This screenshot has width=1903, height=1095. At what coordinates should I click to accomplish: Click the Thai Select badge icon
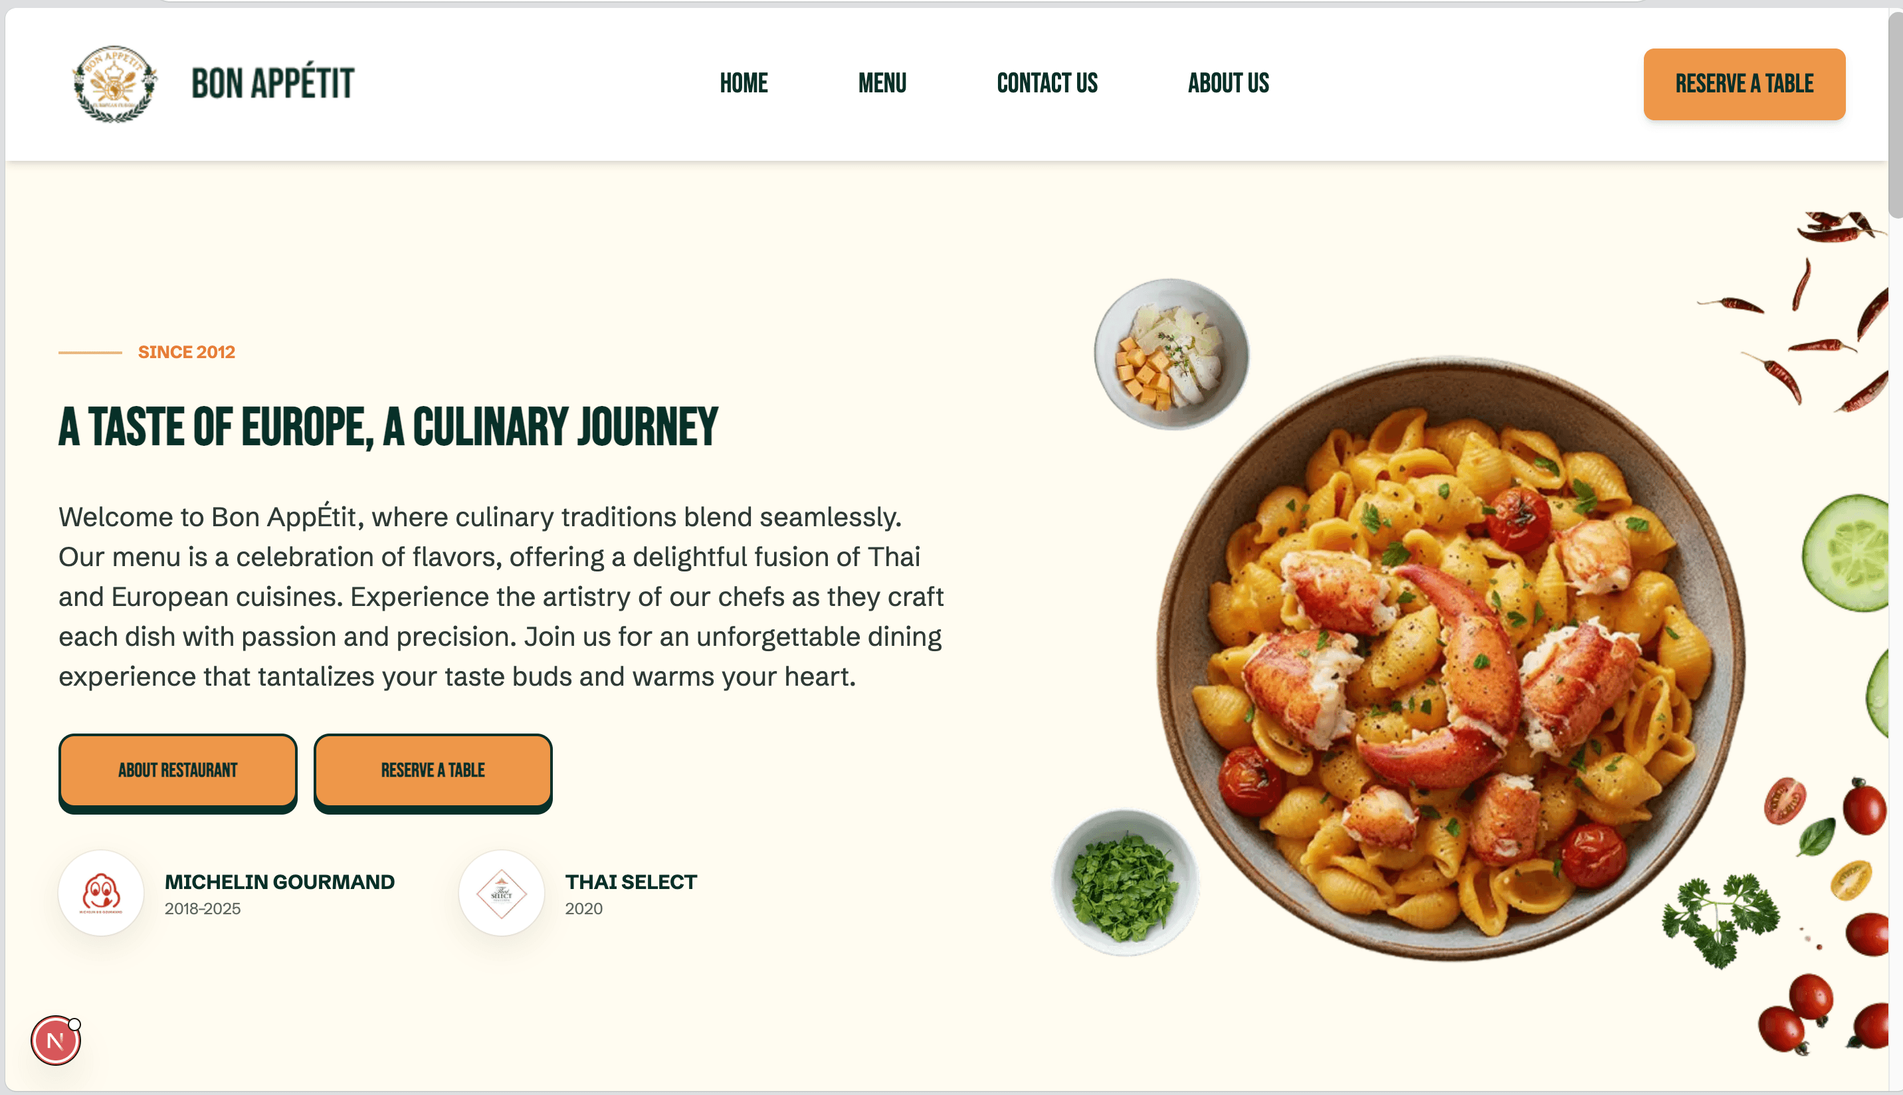coord(502,893)
